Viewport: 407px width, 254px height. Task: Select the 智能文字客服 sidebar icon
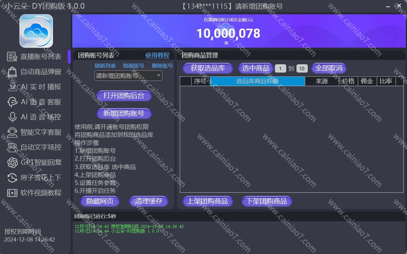pos(12,132)
